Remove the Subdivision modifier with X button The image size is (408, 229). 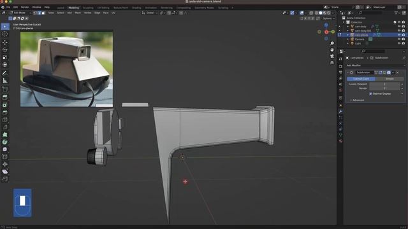click(x=397, y=73)
